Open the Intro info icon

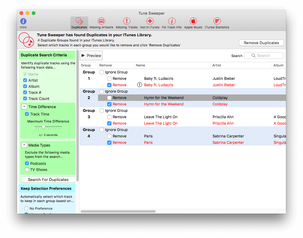tap(23, 21)
